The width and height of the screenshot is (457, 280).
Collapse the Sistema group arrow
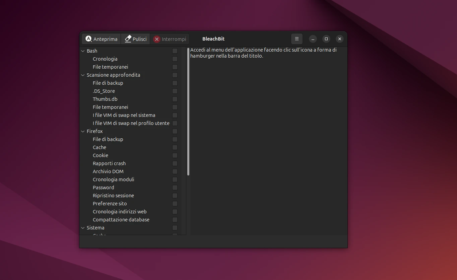(83, 228)
